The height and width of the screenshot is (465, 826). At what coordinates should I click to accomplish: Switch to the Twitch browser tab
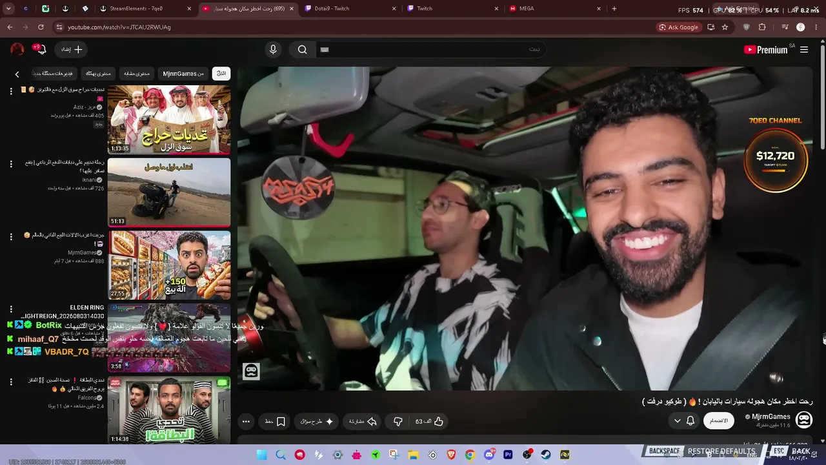tap(452, 8)
